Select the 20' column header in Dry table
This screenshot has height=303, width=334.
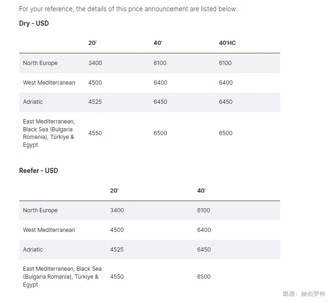(x=92, y=43)
